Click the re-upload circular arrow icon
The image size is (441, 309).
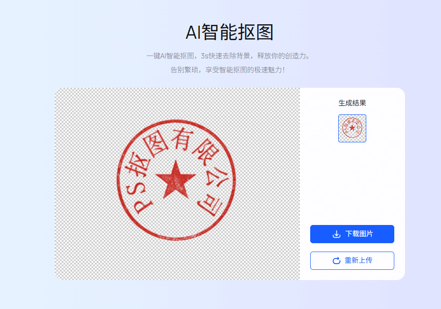pos(336,260)
